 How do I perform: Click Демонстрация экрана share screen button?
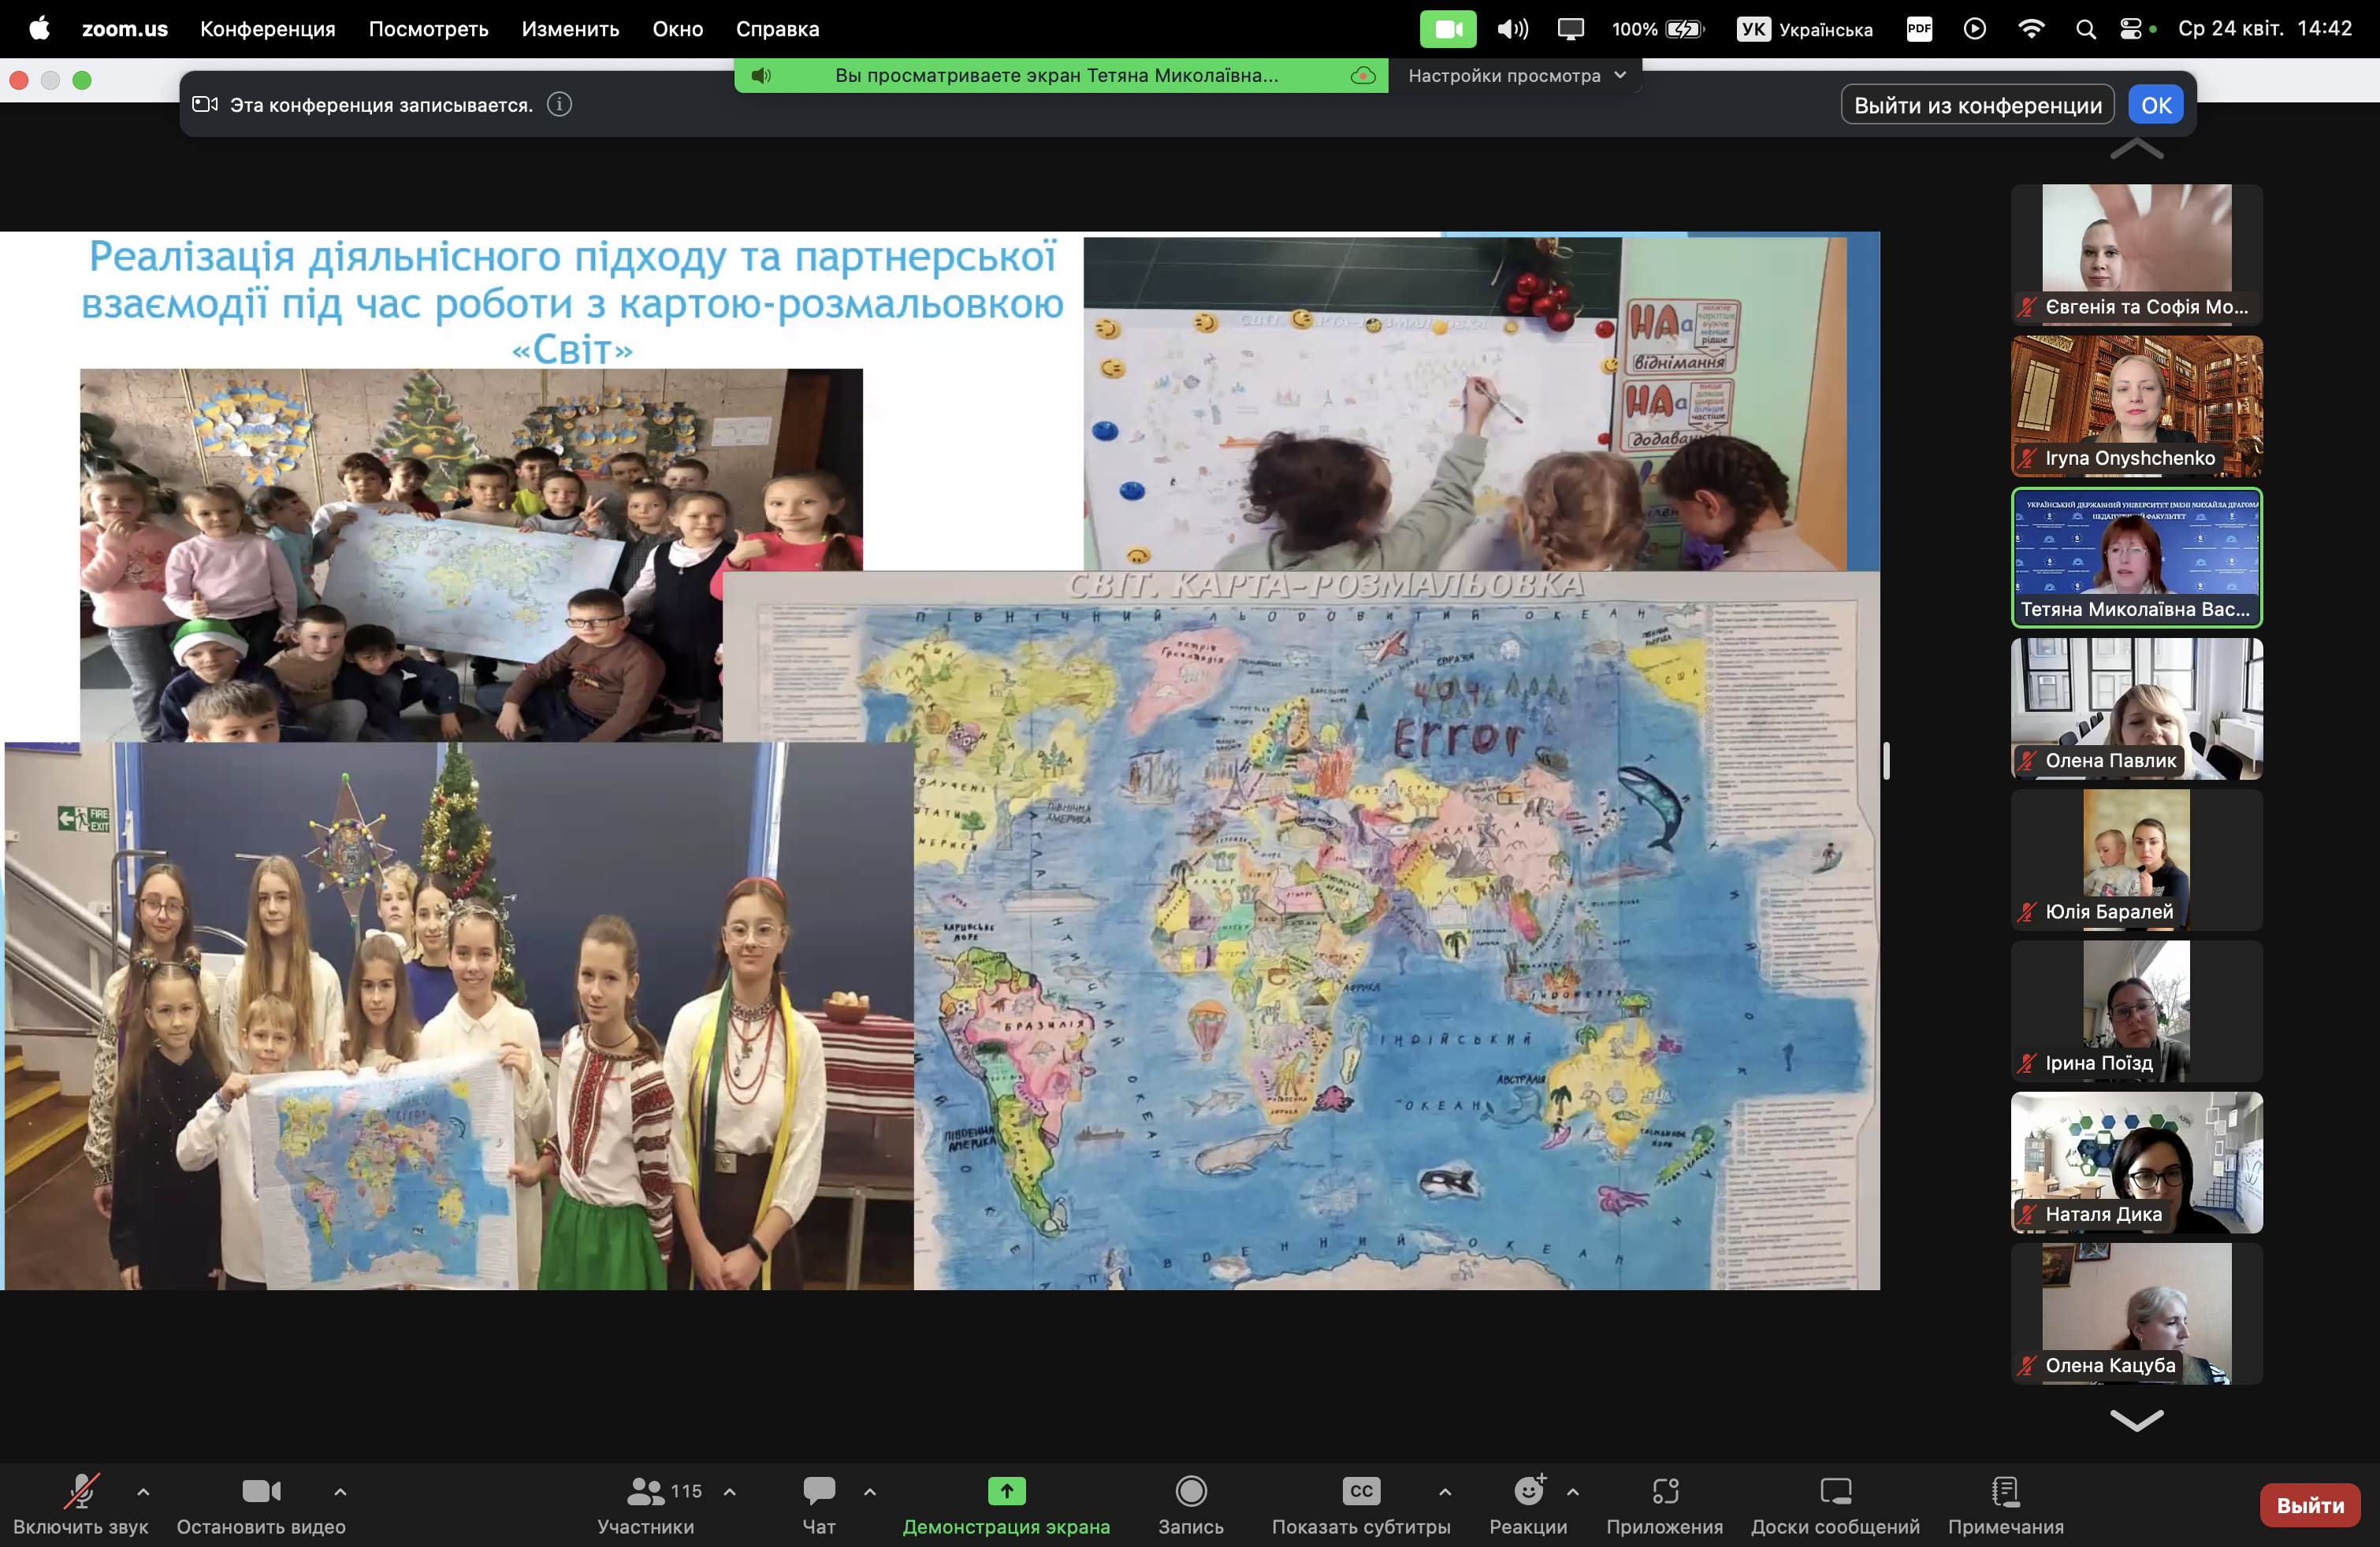(x=1006, y=1505)
